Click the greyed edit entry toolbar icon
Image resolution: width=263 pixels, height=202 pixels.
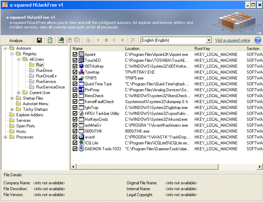[x=69, y=40]
